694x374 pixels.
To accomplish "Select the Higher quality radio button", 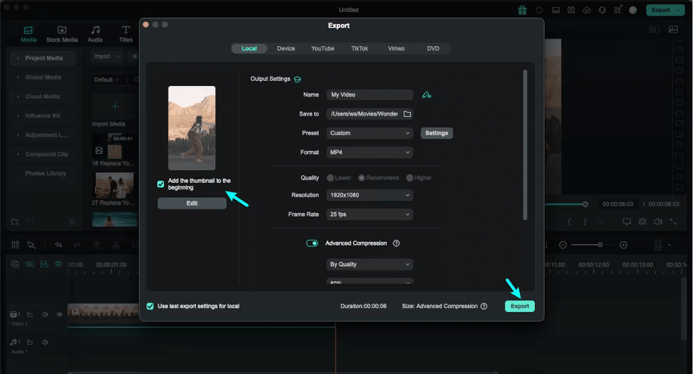I will pyautogui.click(x=409, y=177).
